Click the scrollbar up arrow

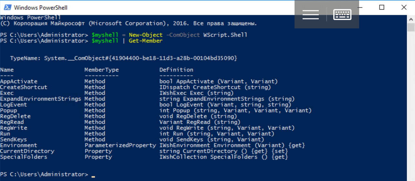(411, 19)
